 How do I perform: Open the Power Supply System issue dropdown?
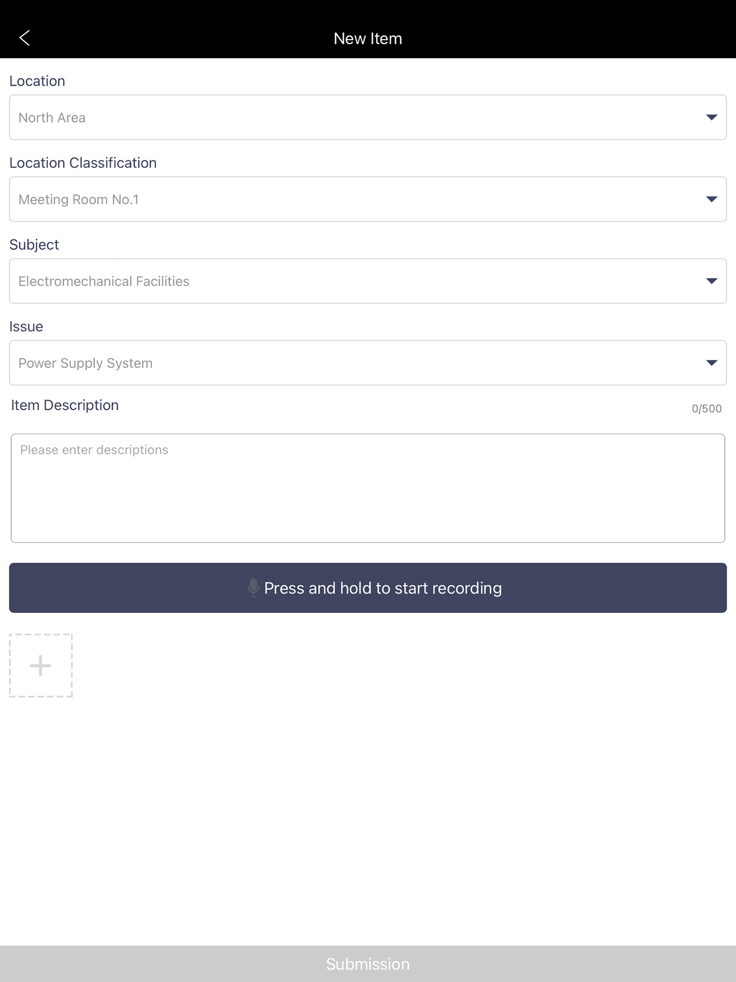click(368, 363)
